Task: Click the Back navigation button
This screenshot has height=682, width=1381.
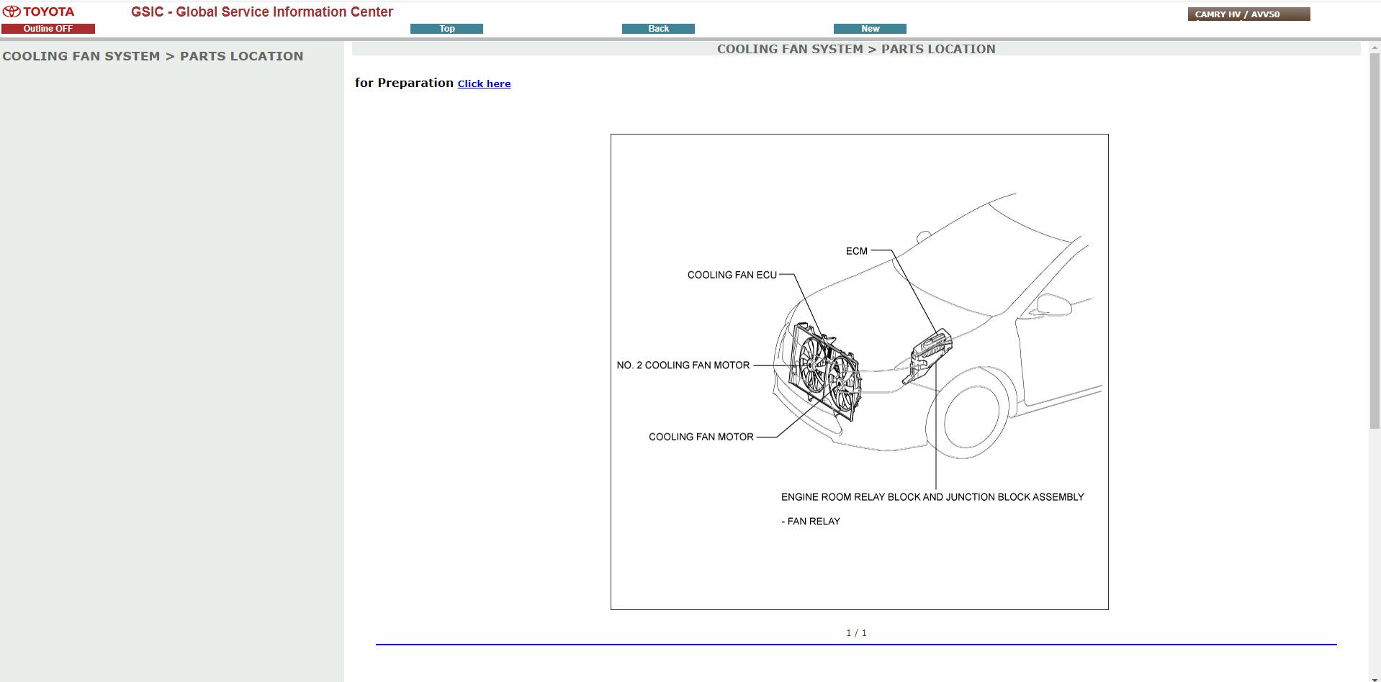Action: [x=658, y=29]
